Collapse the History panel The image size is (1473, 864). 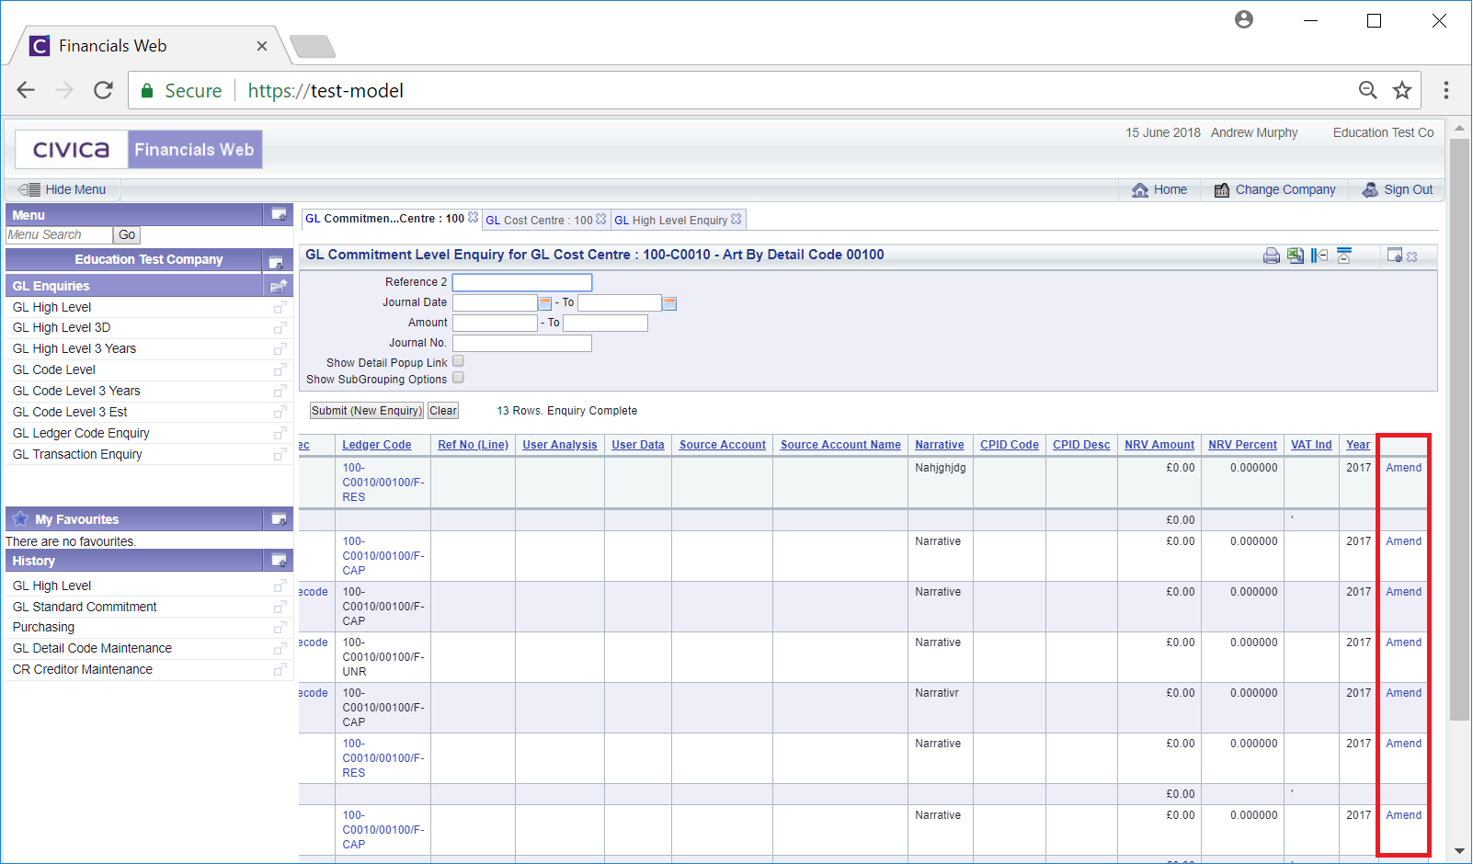coord(279,561)
